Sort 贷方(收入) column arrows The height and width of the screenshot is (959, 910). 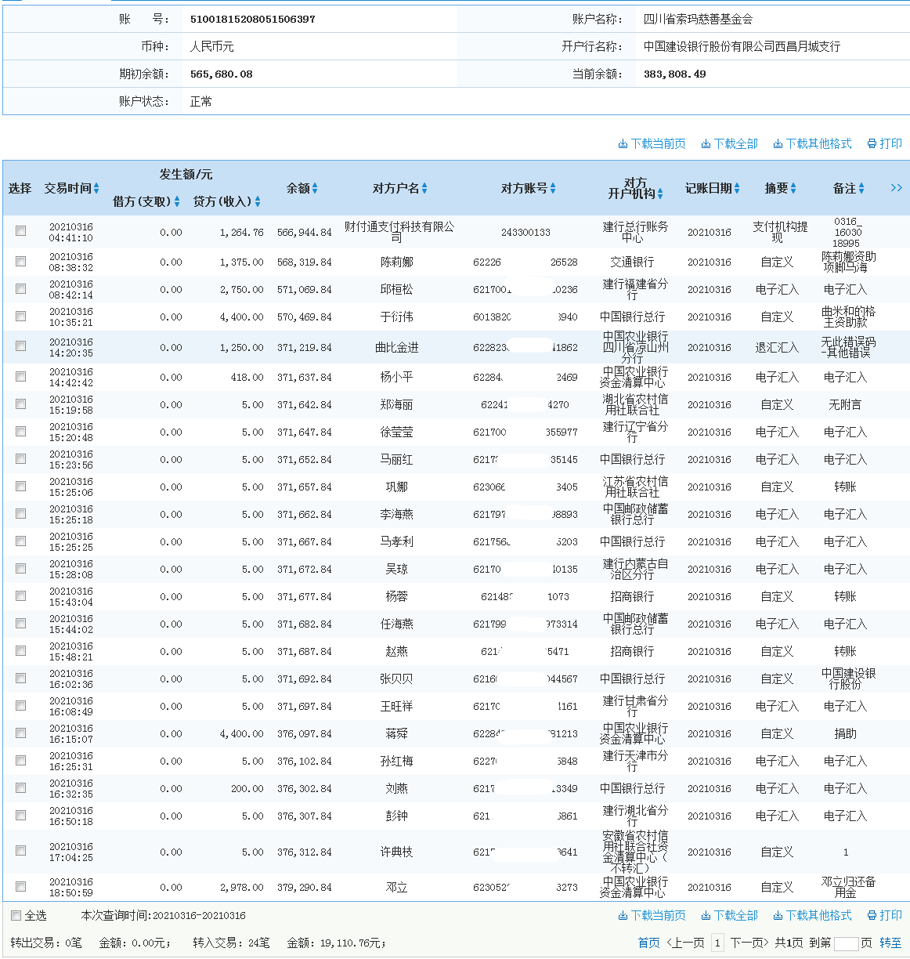[x=258, y=202]
